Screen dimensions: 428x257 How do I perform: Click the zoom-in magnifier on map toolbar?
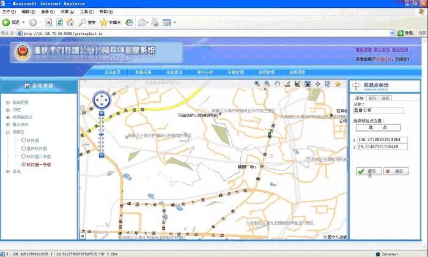(x=257, y=84)
